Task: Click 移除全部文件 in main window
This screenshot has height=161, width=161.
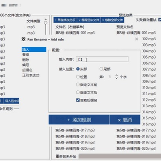Action: 113,20
